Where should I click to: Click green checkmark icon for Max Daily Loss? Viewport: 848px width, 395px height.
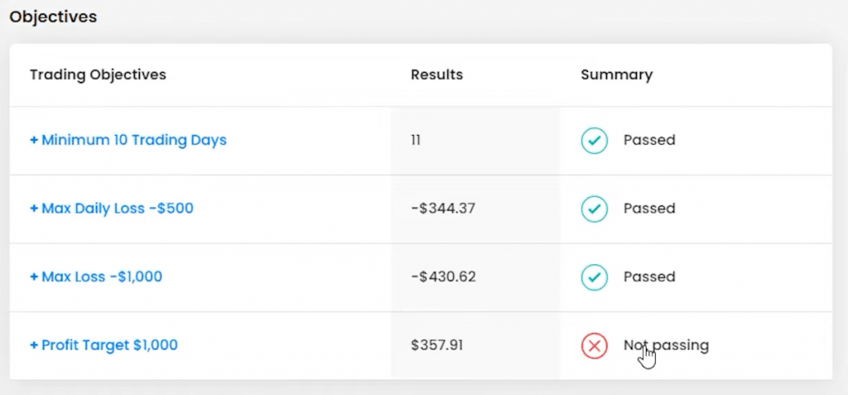pyautogui.click(x=594, y=209)
